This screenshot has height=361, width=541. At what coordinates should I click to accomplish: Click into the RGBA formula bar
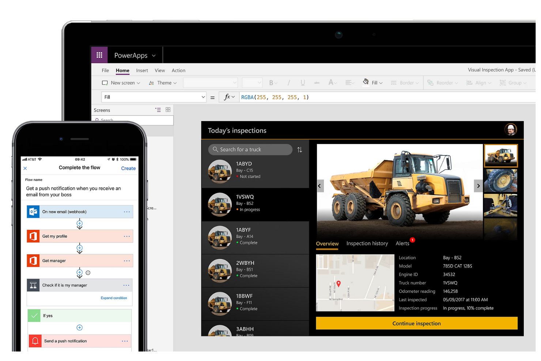pos(387,97)
